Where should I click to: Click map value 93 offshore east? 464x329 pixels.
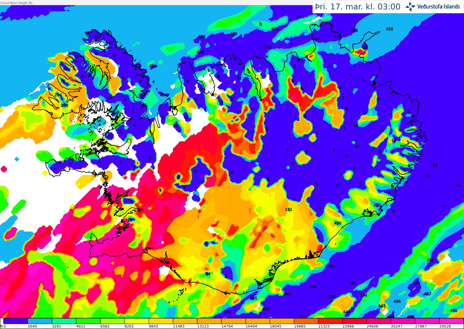click(x=435, y=165)
